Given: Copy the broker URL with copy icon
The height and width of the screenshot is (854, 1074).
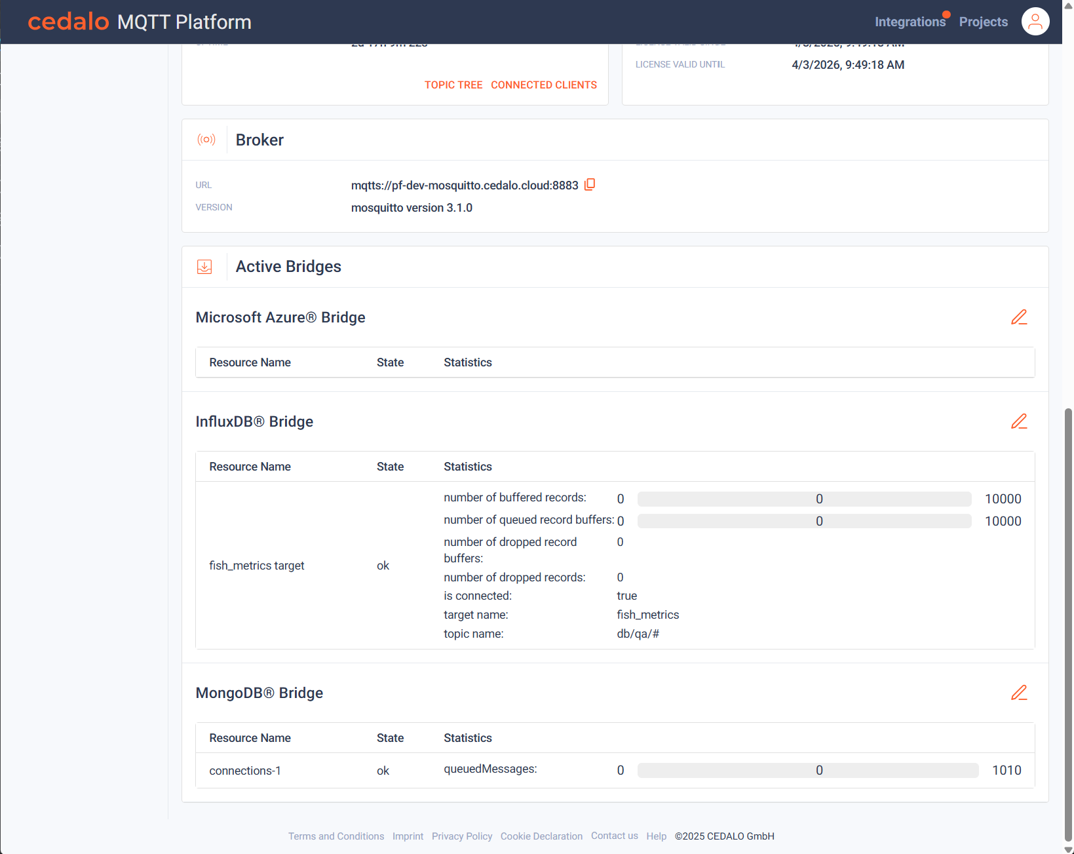Looking at the screenshot, I should click(x=590, y=185).
